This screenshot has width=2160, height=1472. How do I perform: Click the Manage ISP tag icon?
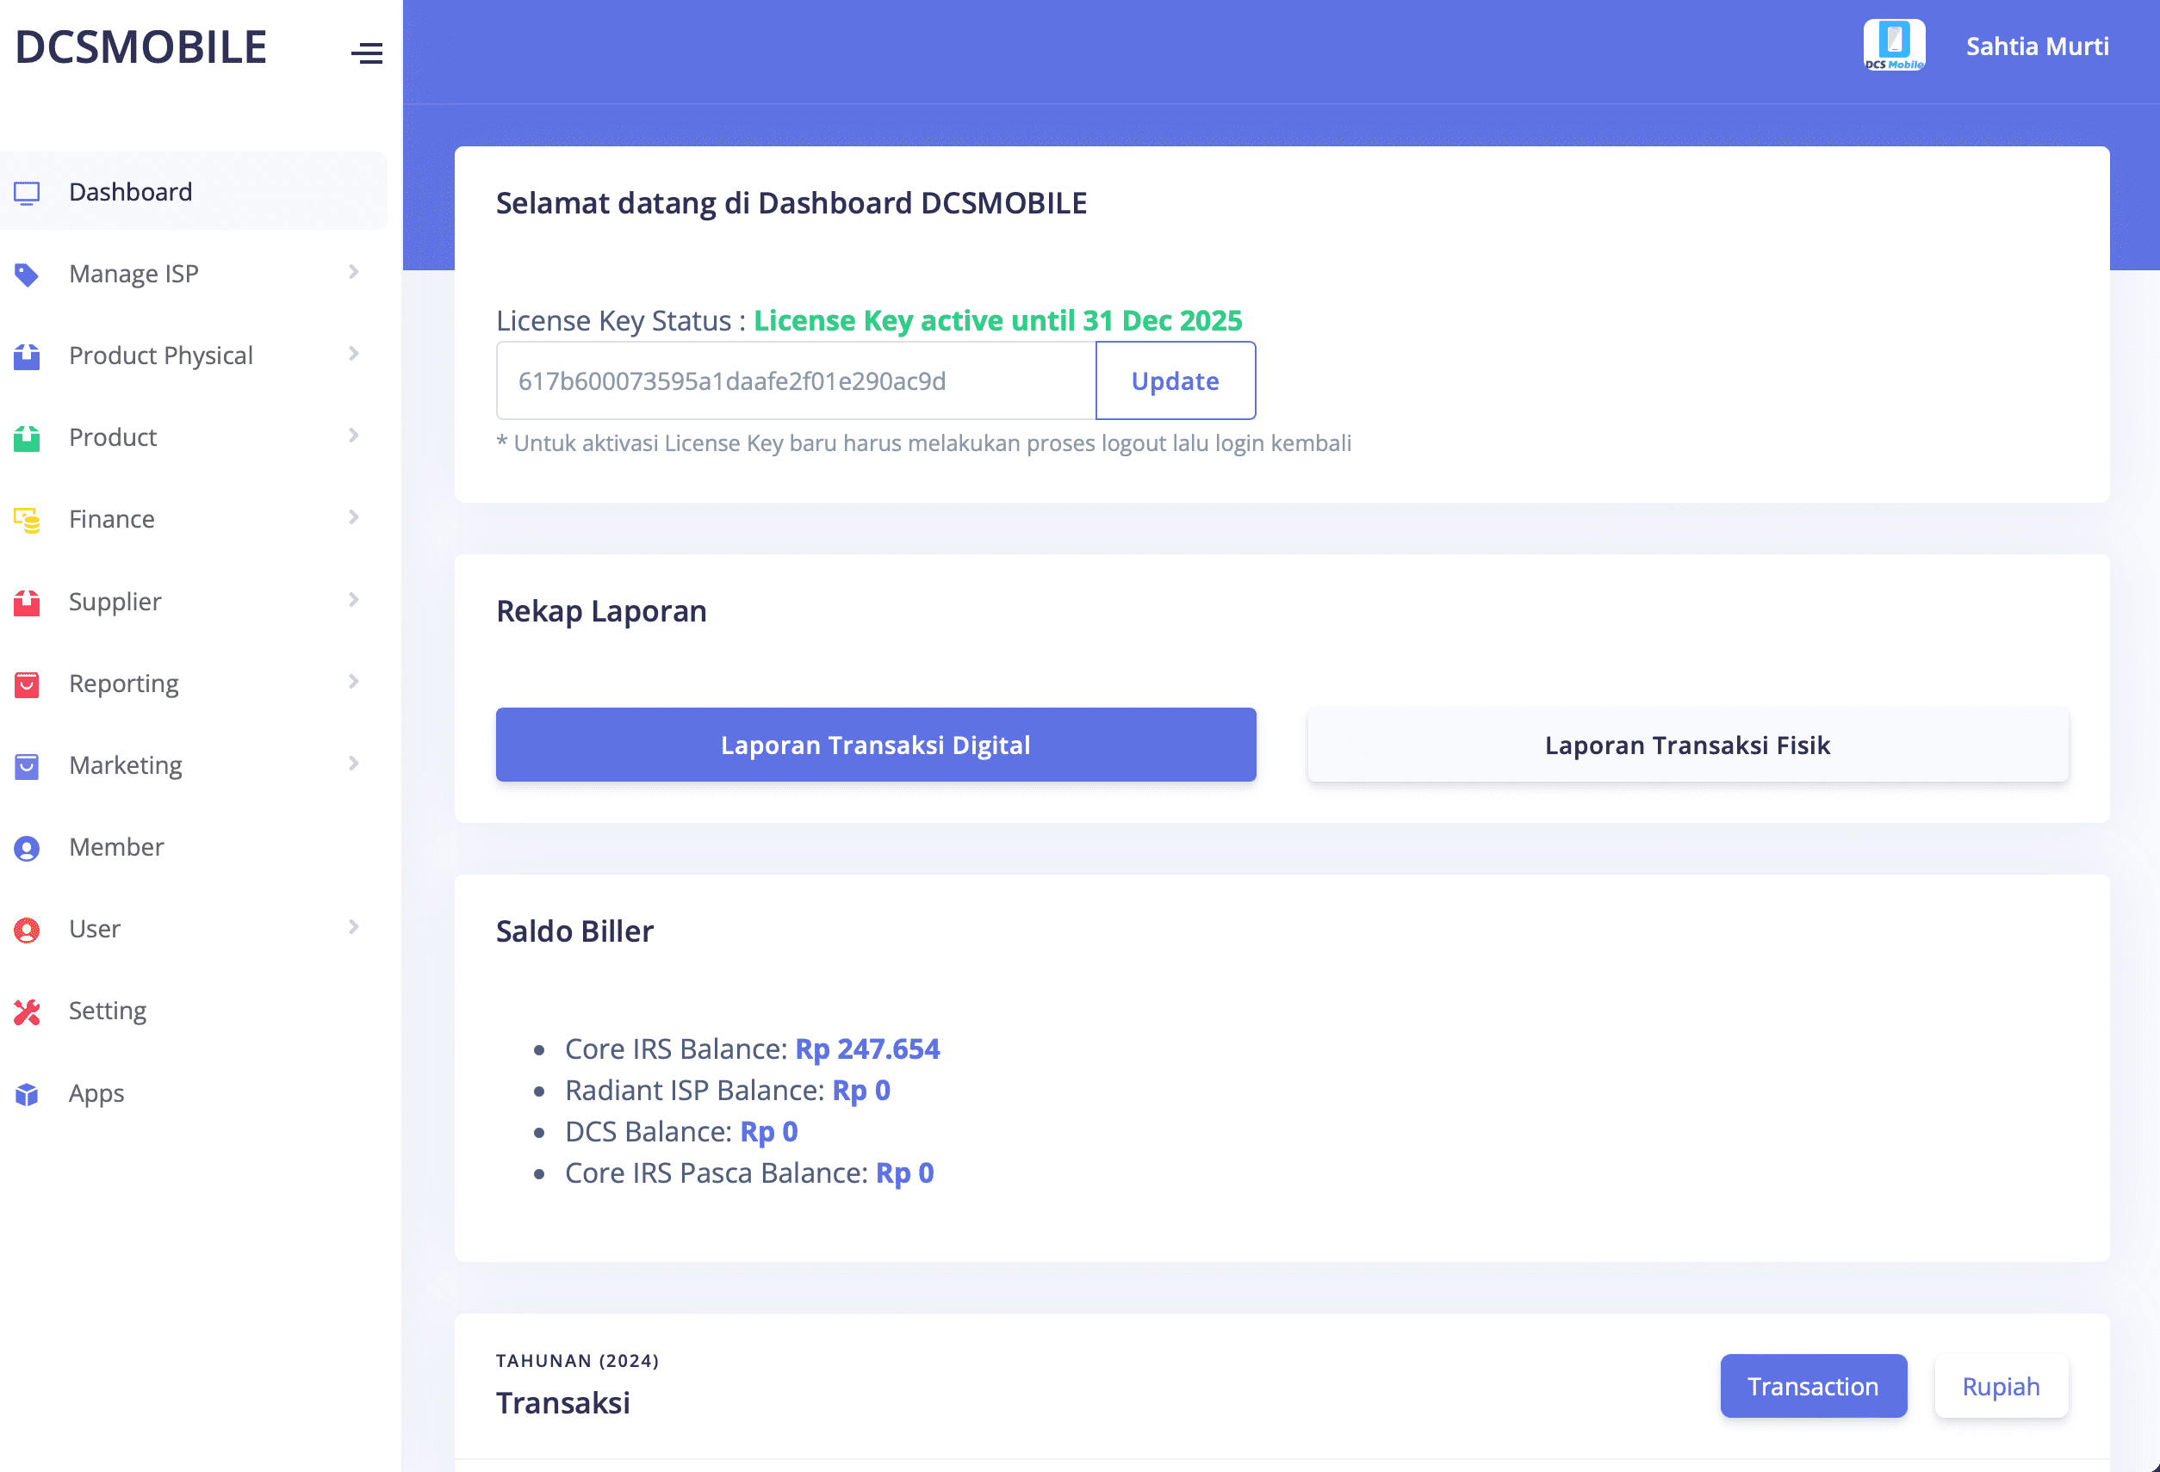coord(27,274)
